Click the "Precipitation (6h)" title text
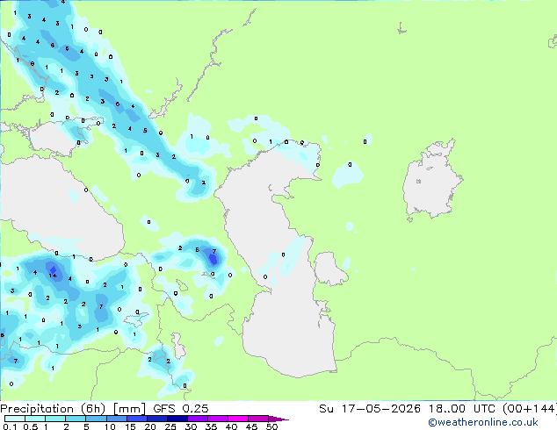Viewport: 557px width, 430px height. click(x=53, y=409)
